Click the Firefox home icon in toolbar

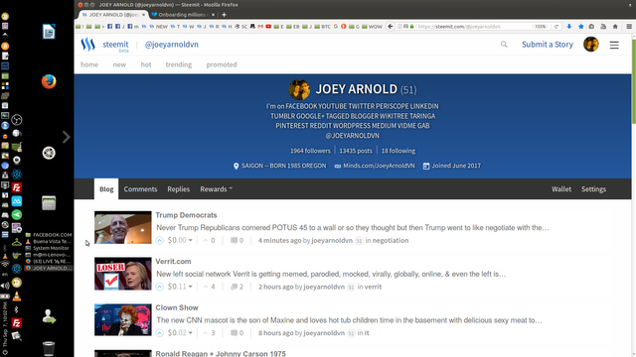pyautogui.click(x=615, y=27)
